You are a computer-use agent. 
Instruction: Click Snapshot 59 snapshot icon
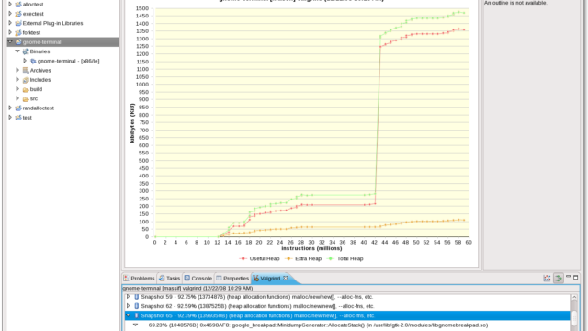pyautogui.click(x=137, y=297)
